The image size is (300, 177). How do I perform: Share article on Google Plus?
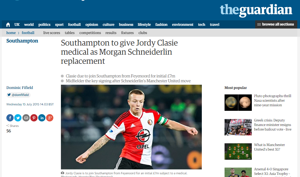50,118
